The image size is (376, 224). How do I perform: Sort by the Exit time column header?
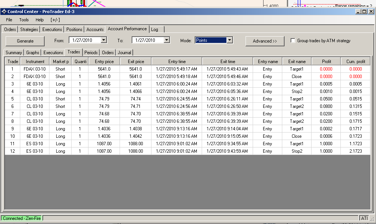click(228, 62)
